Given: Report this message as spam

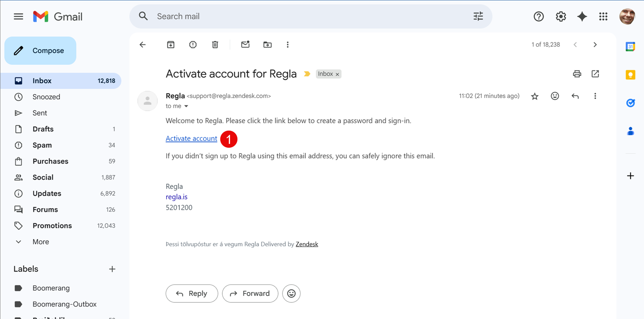Looking at the screenshot, I should [193, 45].
